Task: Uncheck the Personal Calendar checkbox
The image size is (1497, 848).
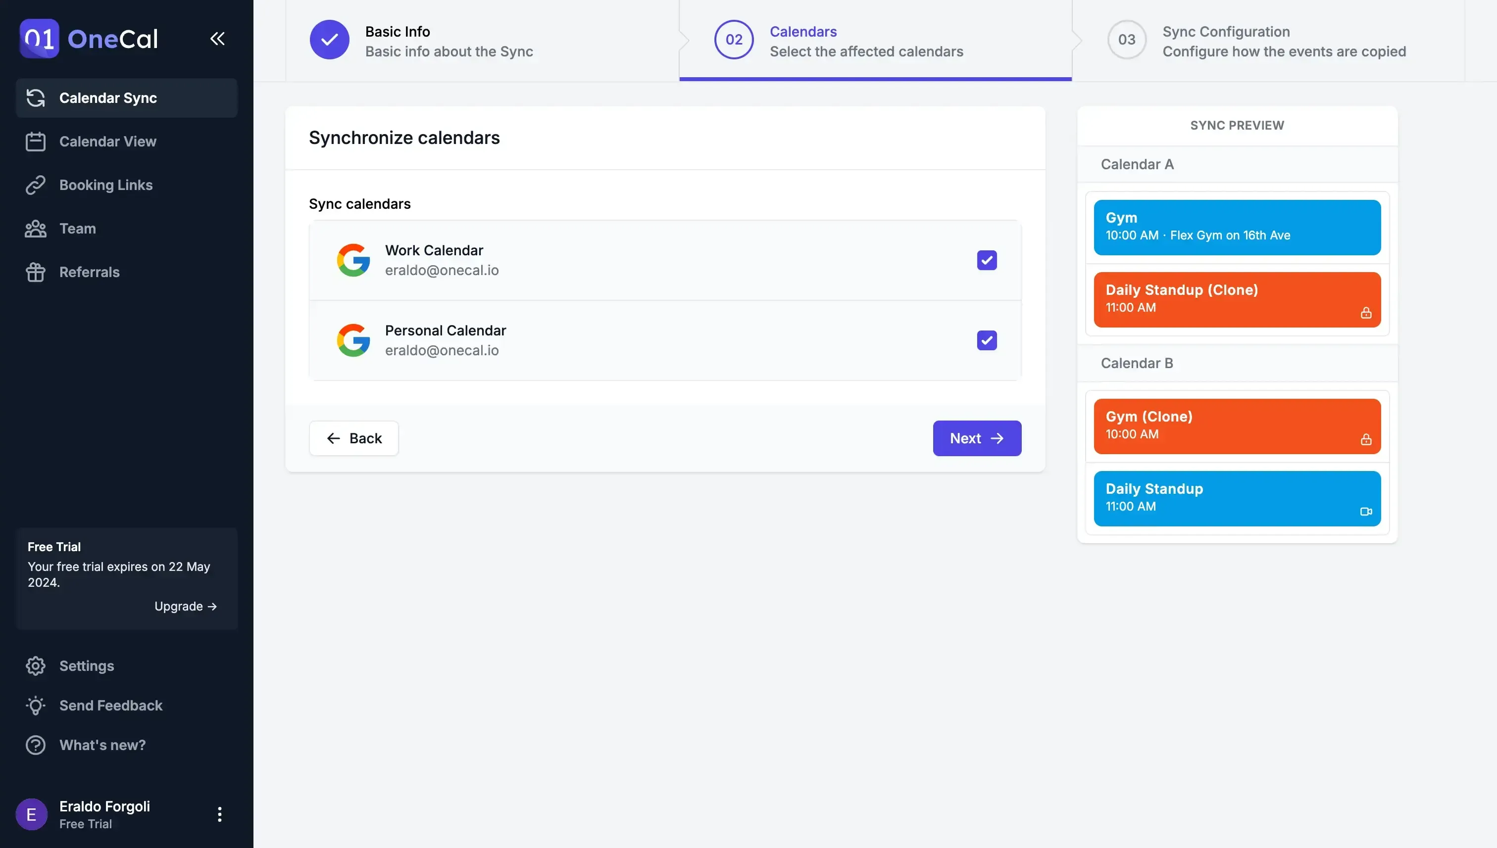Action: coord(987,340)
